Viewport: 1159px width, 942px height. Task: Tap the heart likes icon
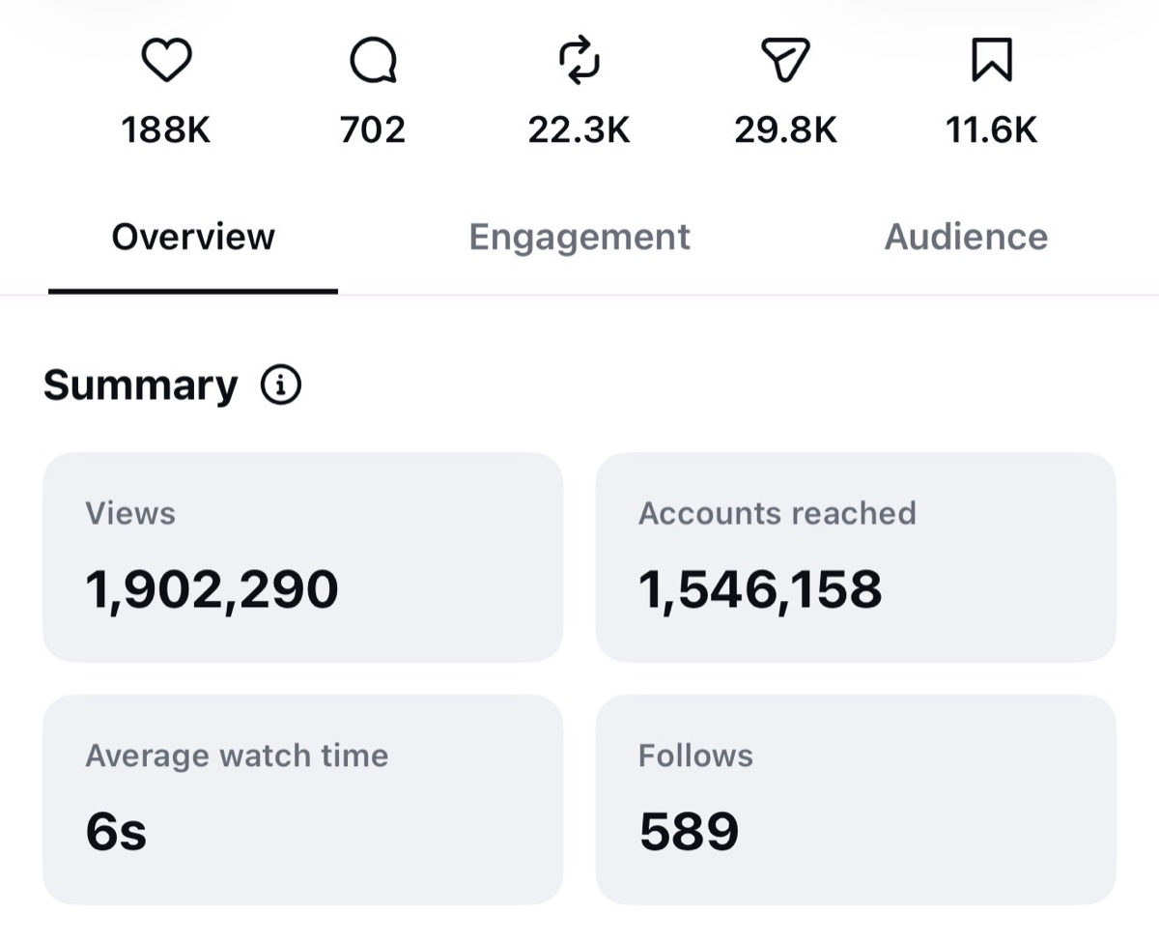(166, 62)
